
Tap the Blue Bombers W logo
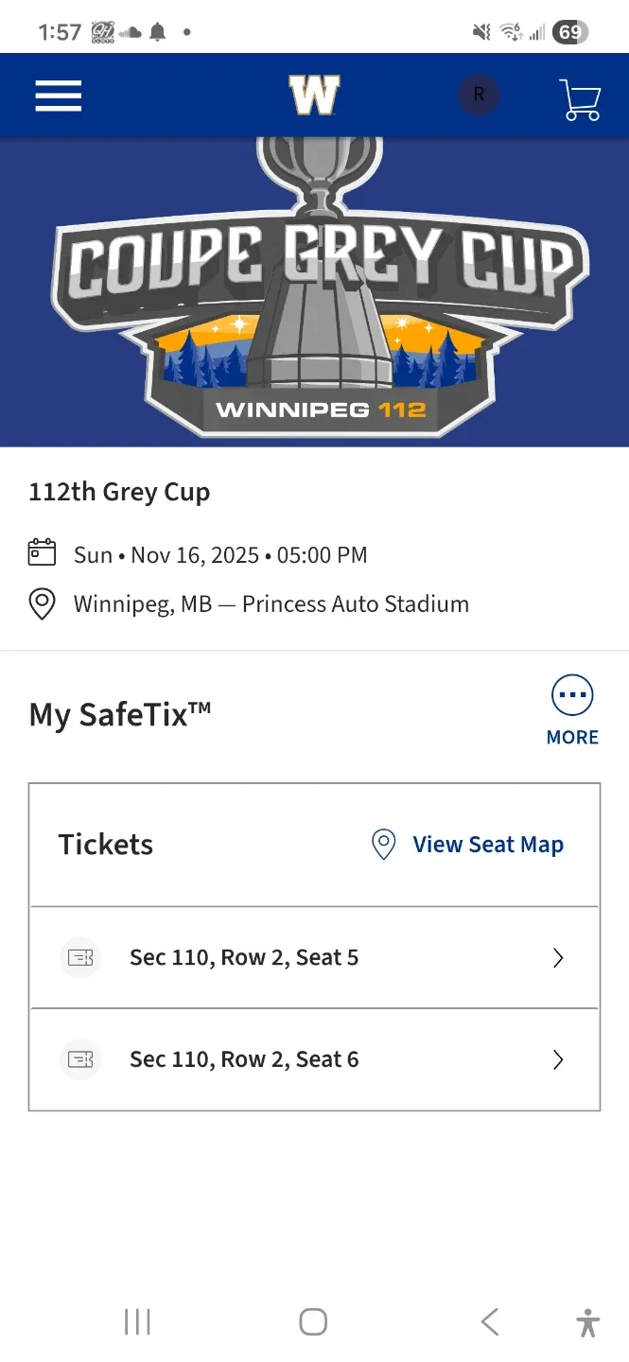pyautogui.click(x=314, y=96)
